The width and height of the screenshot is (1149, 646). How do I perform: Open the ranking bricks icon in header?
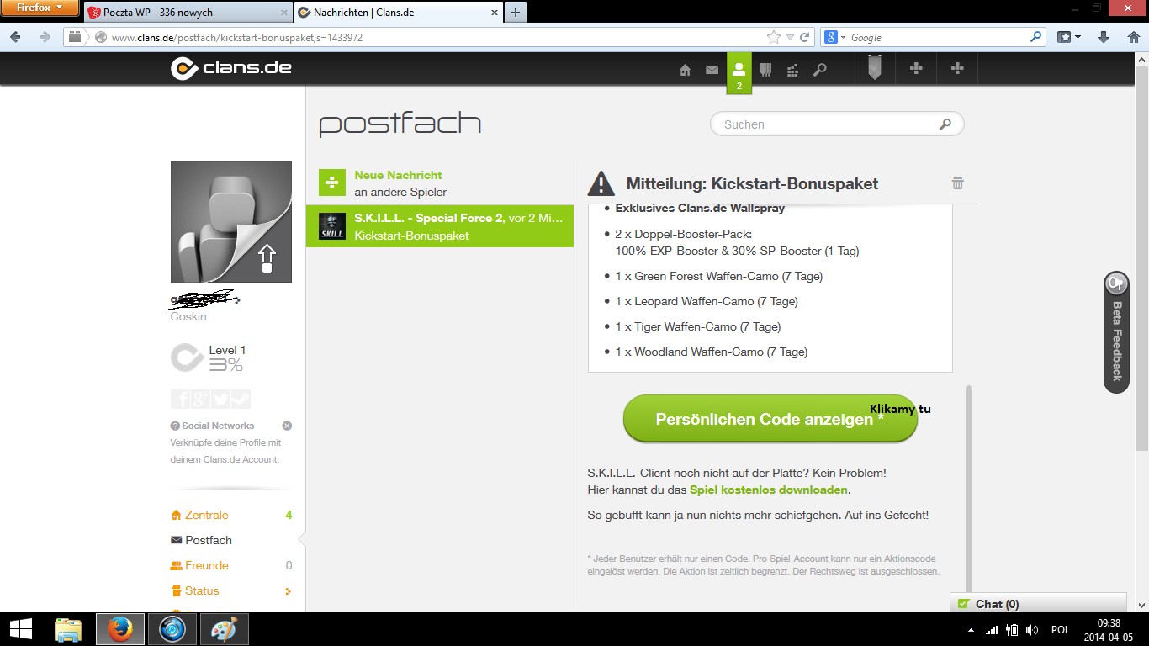click(792, 70)
